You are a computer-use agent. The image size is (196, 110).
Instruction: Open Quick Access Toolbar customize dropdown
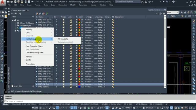(x=42, y=2)
